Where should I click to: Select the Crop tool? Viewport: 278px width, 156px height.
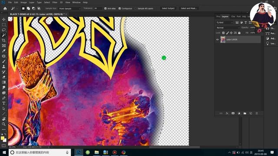click(x=4, y=40)
